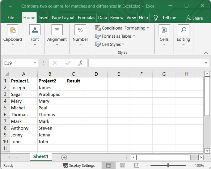Image resolution: width=211 pixels, height=169 pixels.
Task: Add a new sheet with plus icon
Action: 64,157
